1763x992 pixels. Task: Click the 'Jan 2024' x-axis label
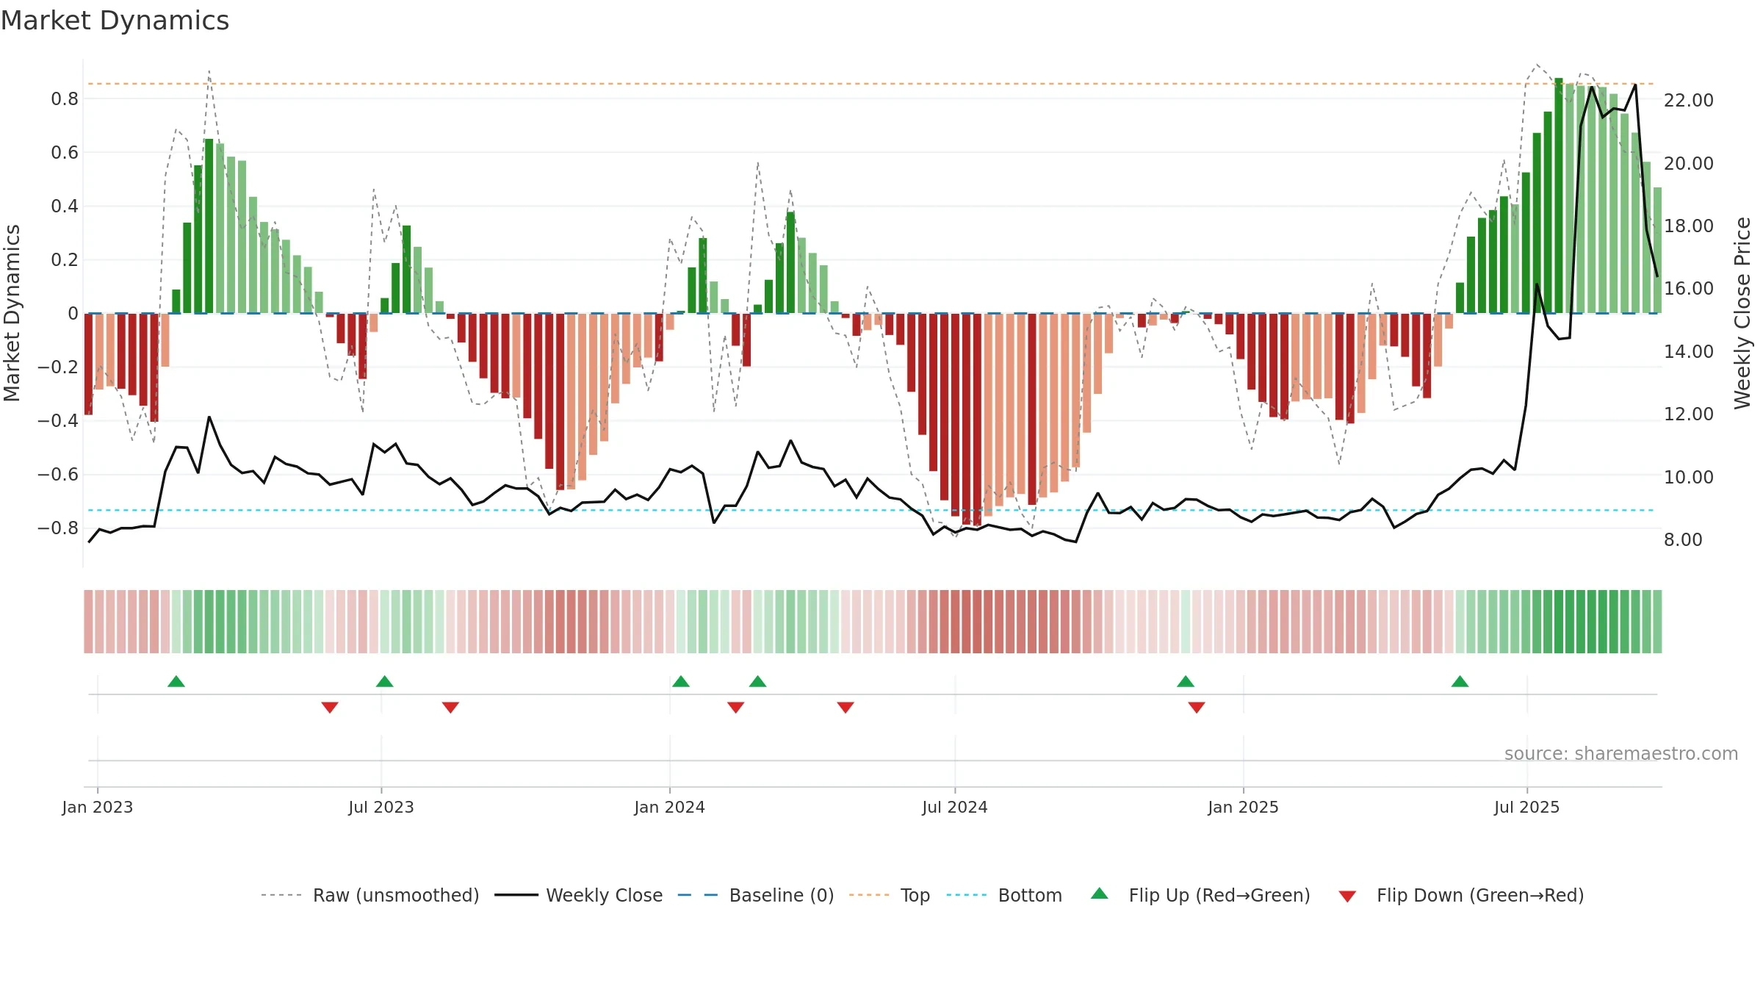click(670, 807)
